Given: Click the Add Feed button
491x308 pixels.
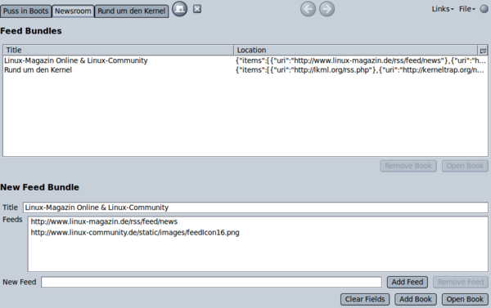Looking at the screenshot, I should click(x=407, y=282).
